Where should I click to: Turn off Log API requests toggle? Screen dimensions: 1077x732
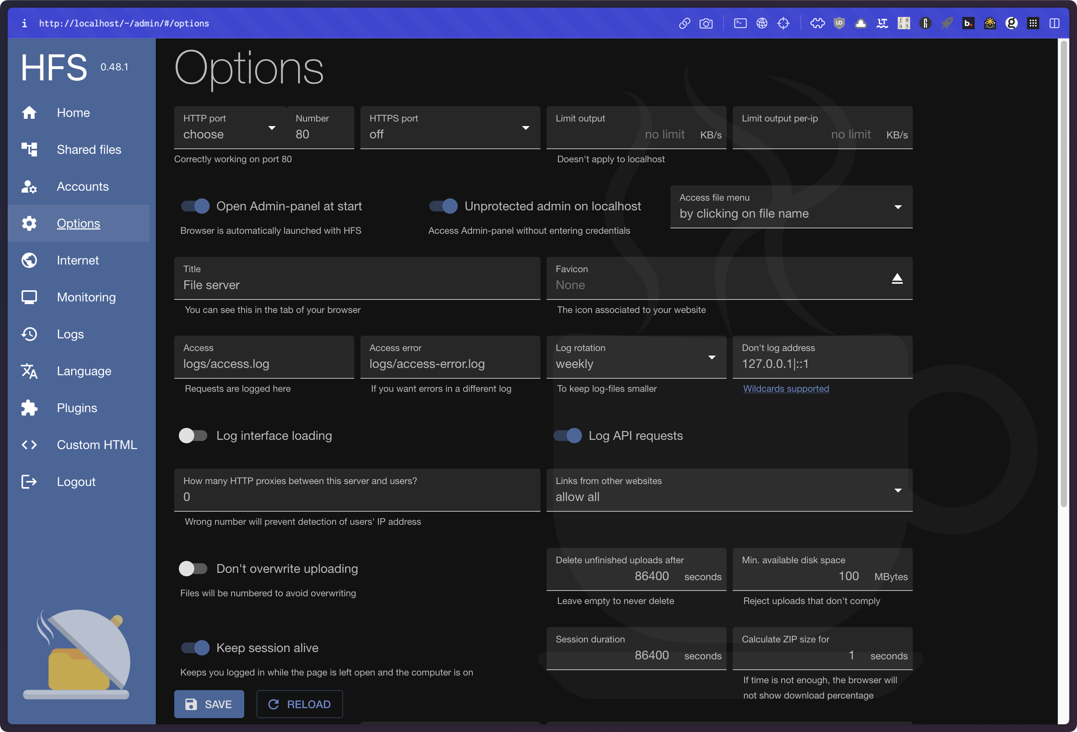[x=567, y=436]
